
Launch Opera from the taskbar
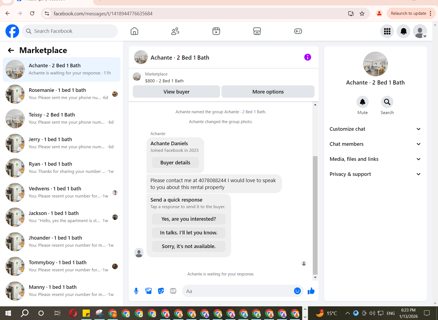click(x=73, y=313)
